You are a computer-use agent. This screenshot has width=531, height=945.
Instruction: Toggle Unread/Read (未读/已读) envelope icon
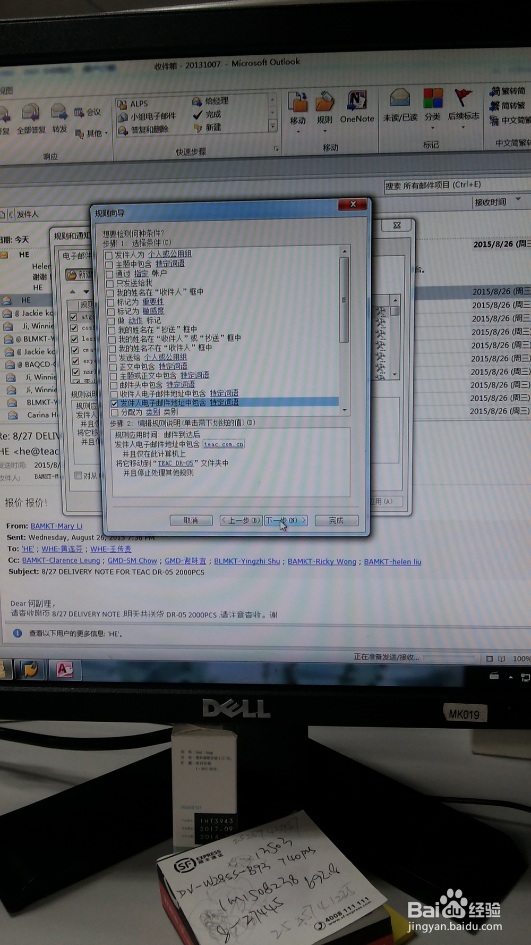(x=400, y=99)
